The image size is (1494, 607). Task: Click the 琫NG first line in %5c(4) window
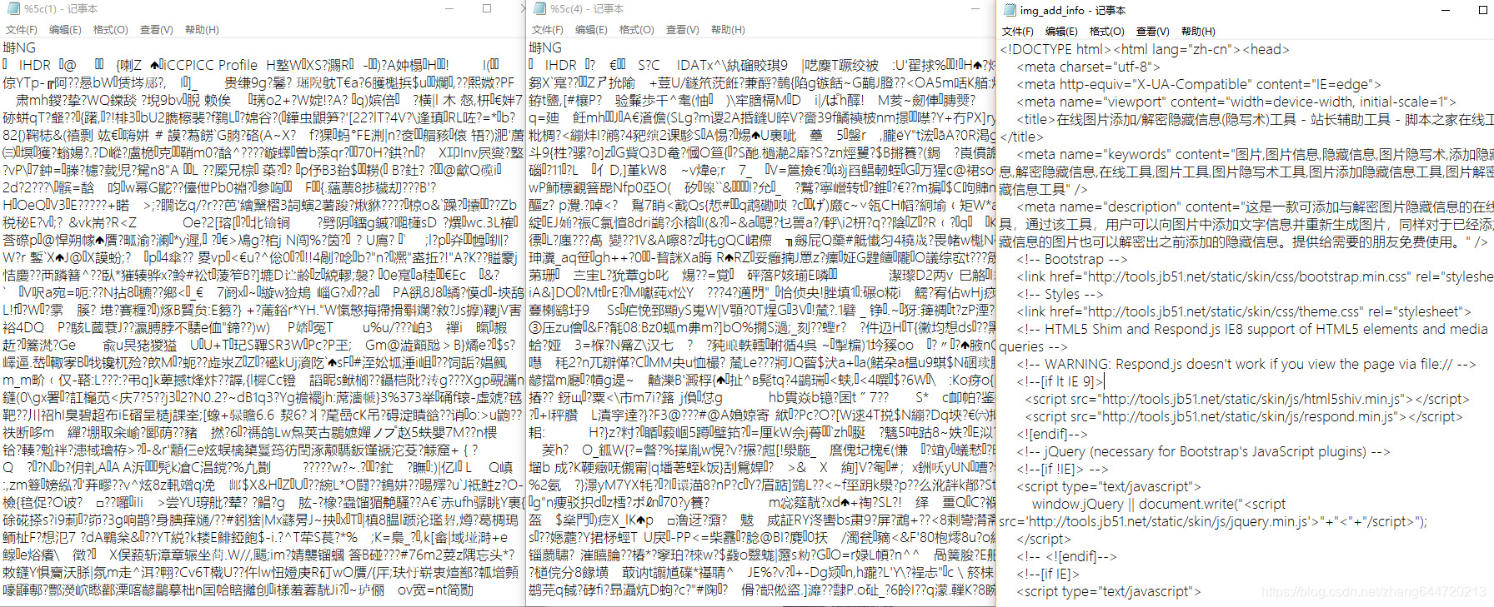click(545, 47)
